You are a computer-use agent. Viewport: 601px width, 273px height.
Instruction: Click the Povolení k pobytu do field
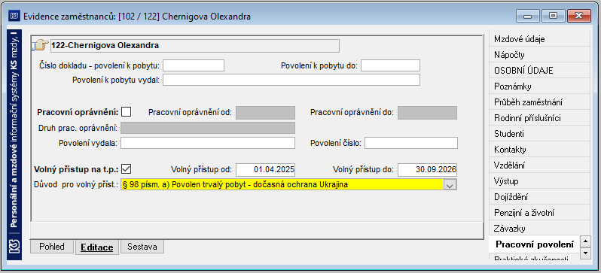[390, 65]
